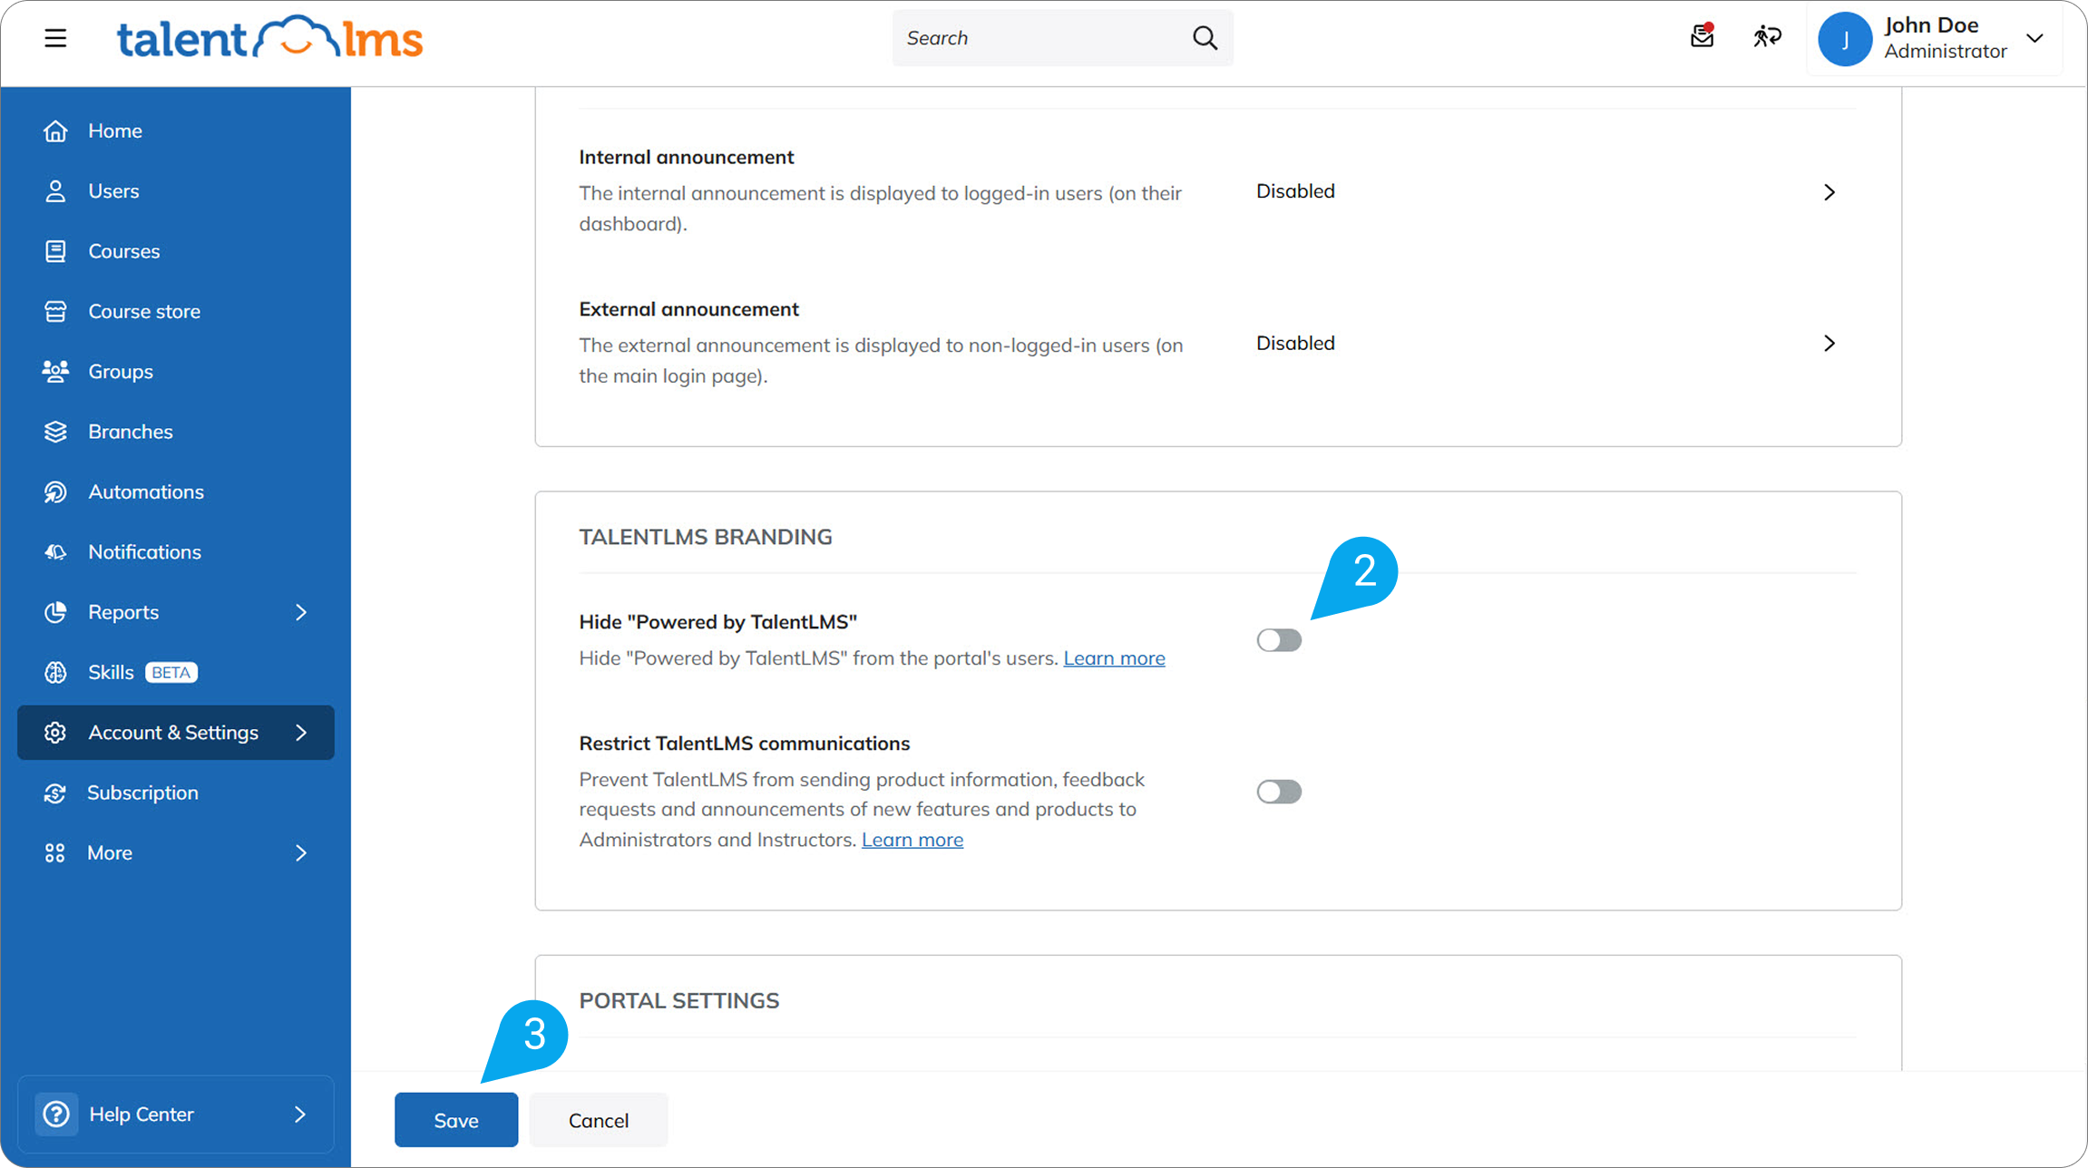Open Learn more link for Powered by TalentLMS
This screenshot has height=1168, width=2088.
(1114, 658)
